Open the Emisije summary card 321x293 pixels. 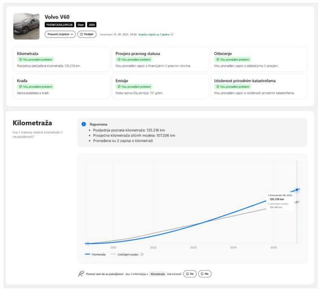[x=160, y=86]
